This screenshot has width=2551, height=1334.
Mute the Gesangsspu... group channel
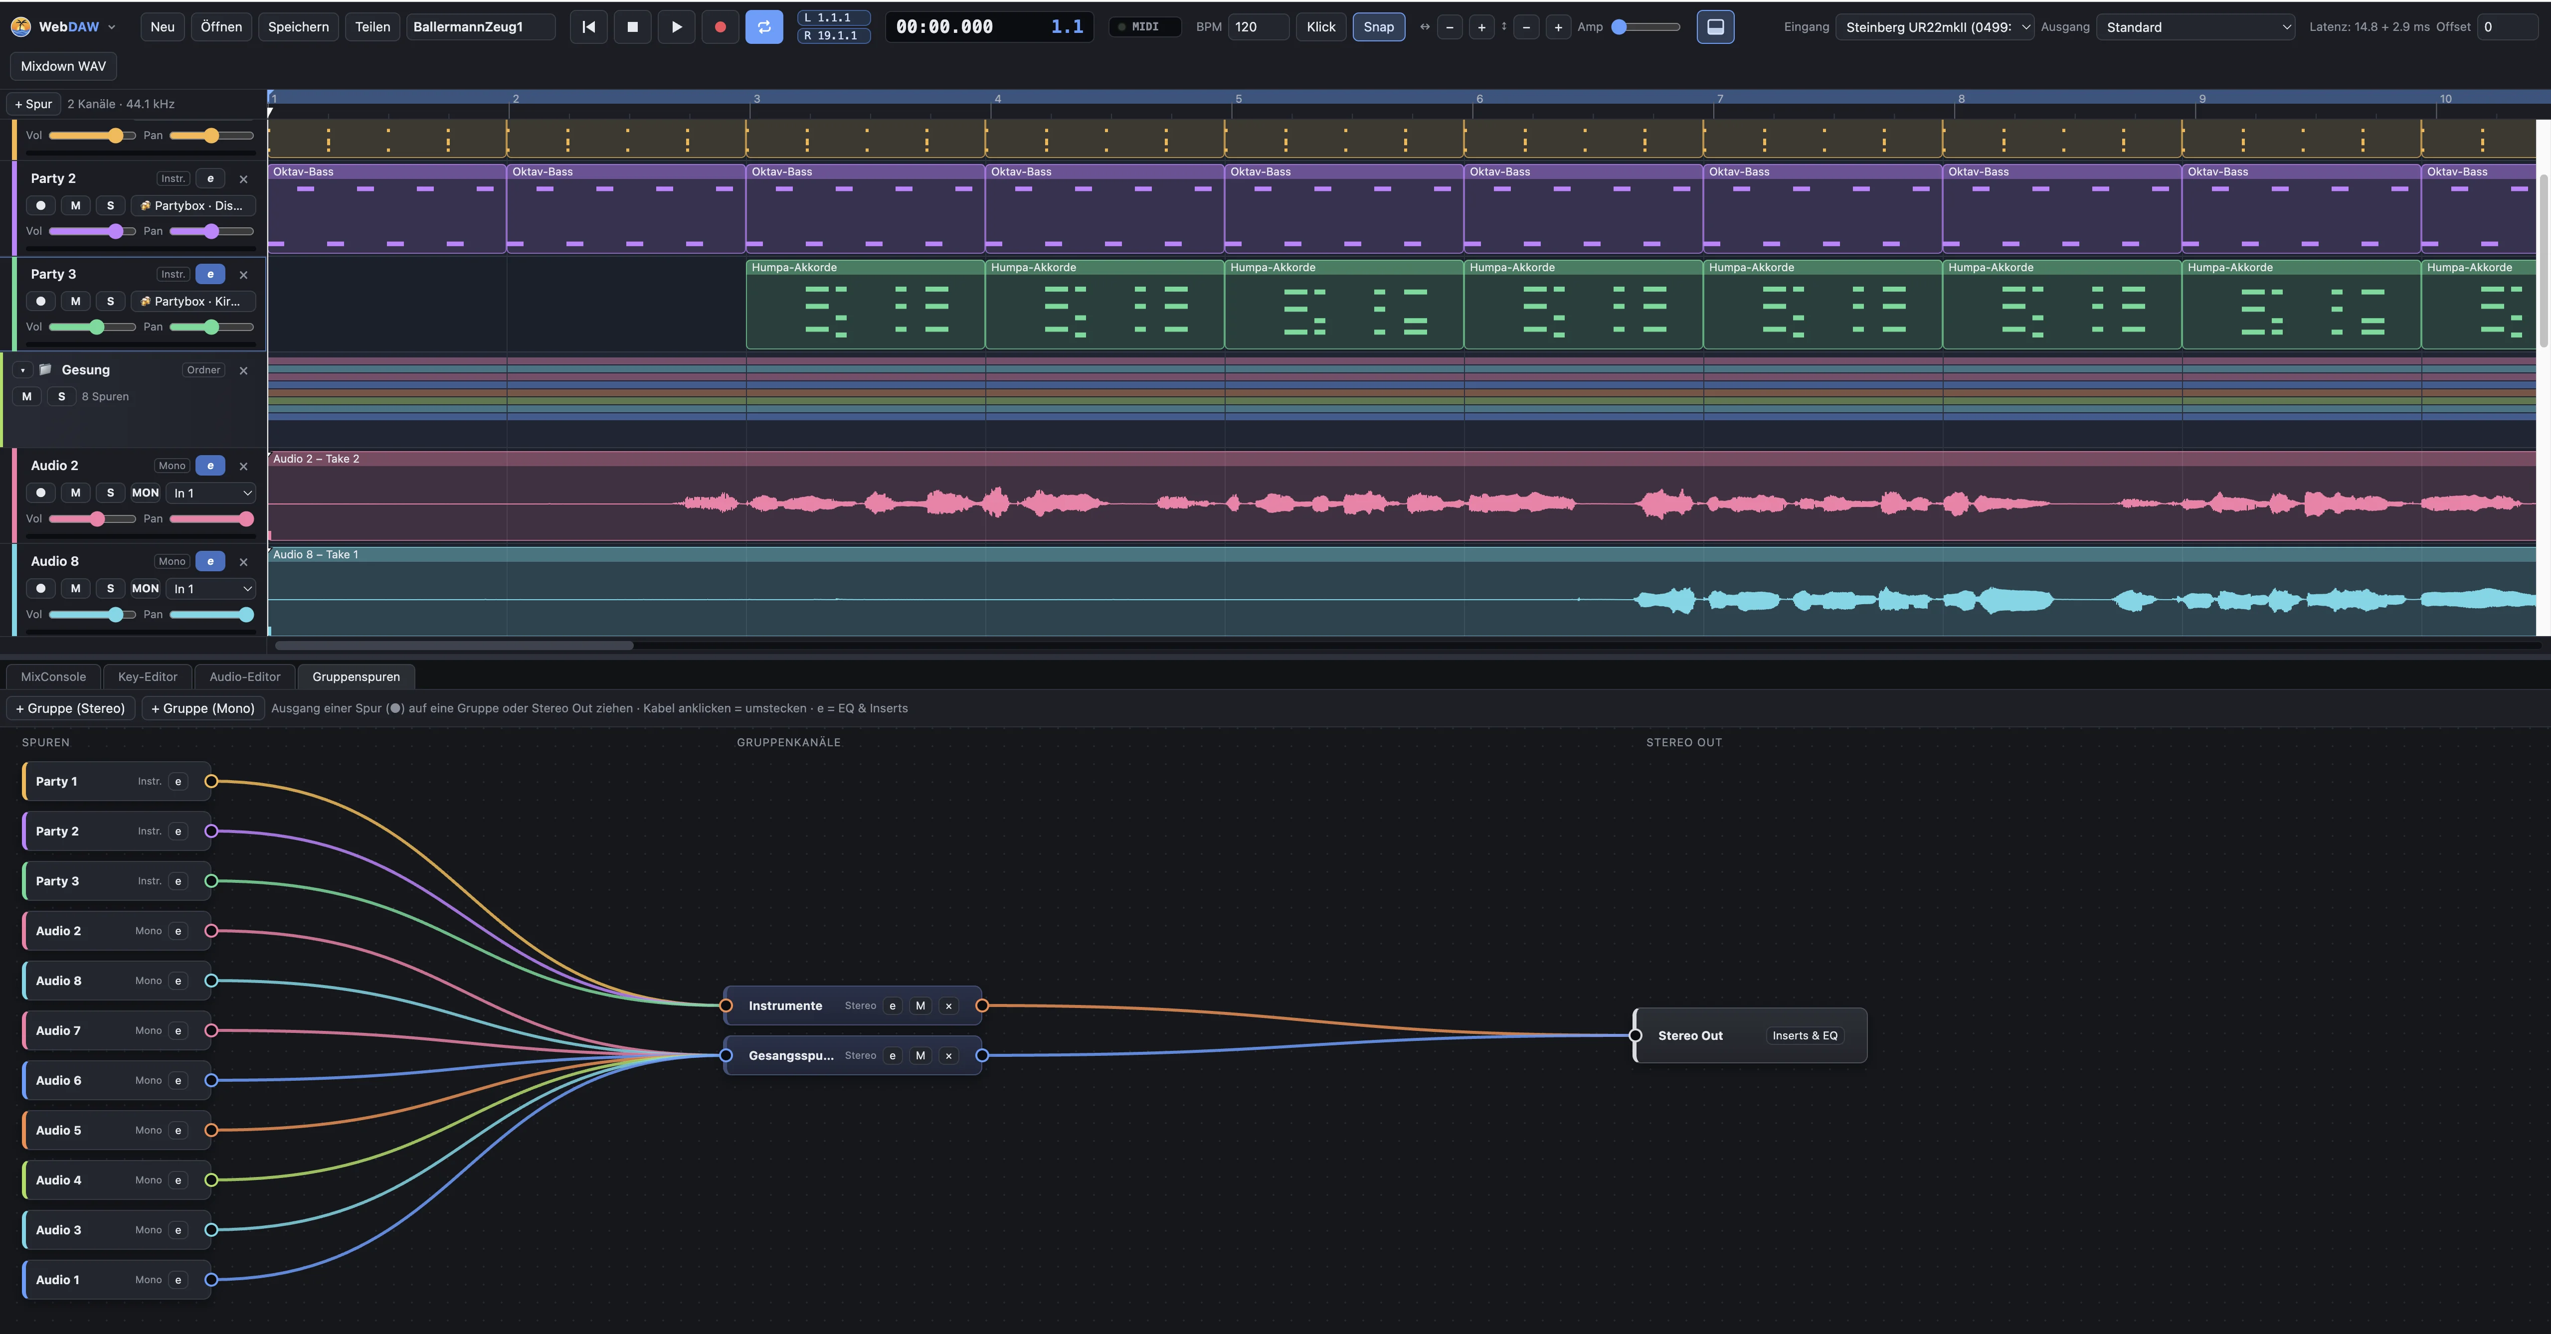click(920, 1056)
